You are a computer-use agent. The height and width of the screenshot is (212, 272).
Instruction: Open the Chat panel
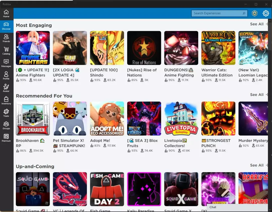pyautogui.click(x=237, y=207)
